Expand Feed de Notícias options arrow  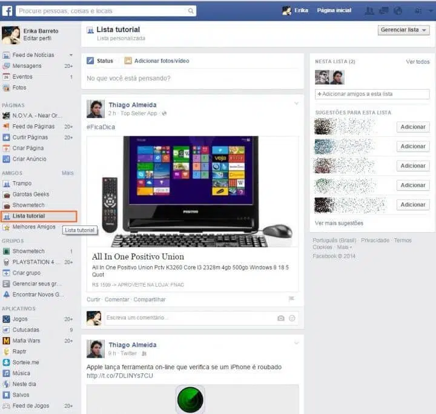[x=71, y=55]
